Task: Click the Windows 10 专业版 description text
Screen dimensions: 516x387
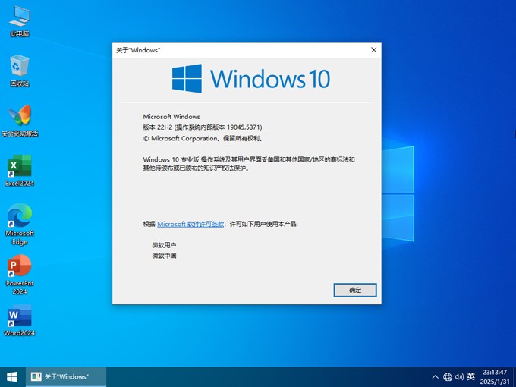Action: 249,164
